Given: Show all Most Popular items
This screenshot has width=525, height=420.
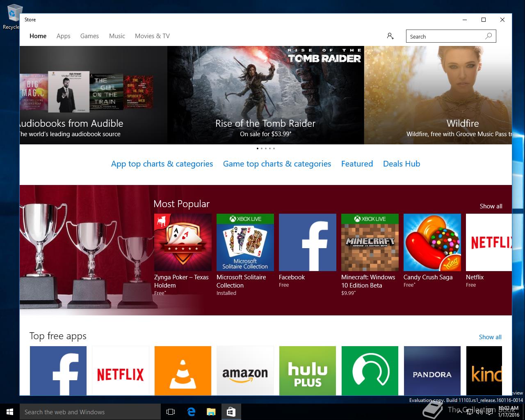Looking at the screenshot, I should (x=491, y=206).
